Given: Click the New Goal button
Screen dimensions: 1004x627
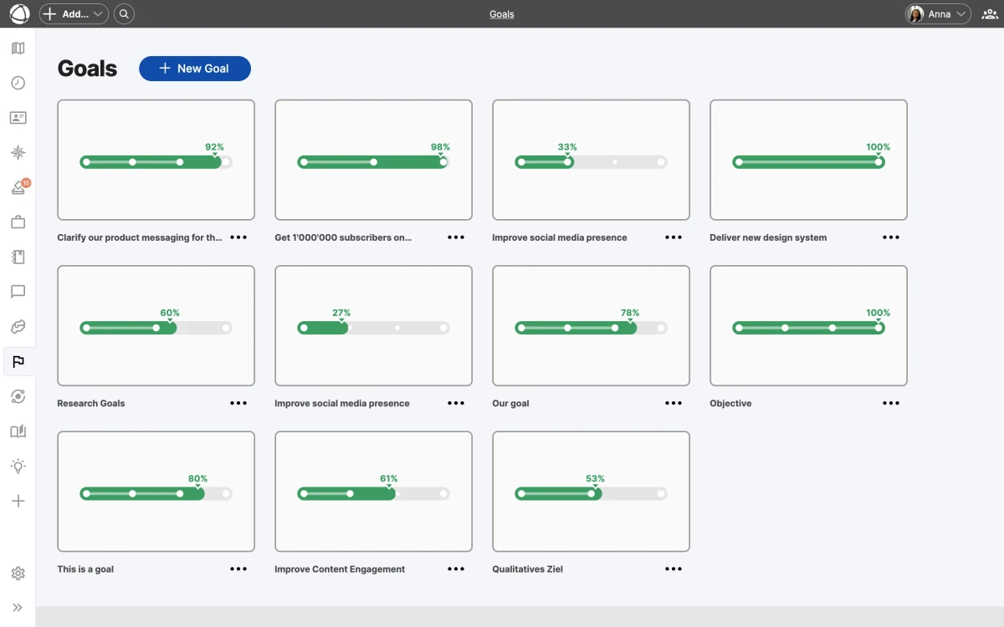Looking at the screenshot, I should pyautogui.click(x=195, y=69).
